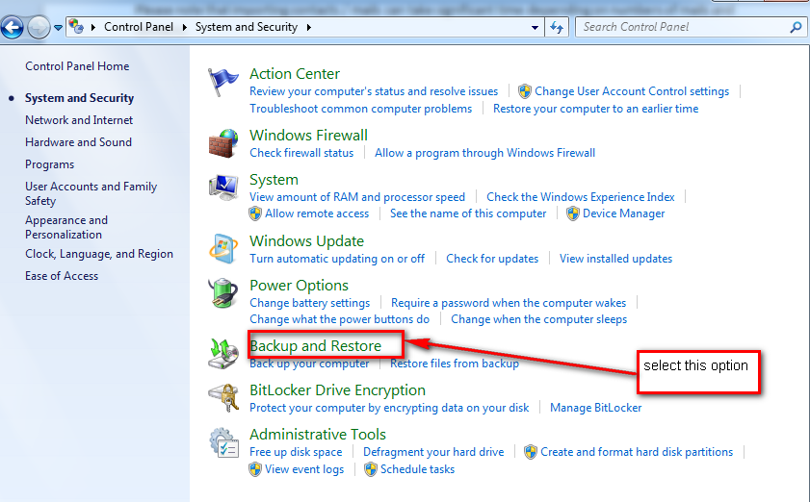Open Hardware and Sound category
Screen dimensions: 810x502
pos(79,142)
